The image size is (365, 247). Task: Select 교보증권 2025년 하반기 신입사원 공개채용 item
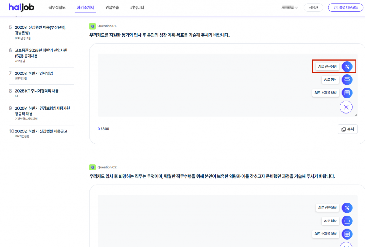[x=41, y=56]
